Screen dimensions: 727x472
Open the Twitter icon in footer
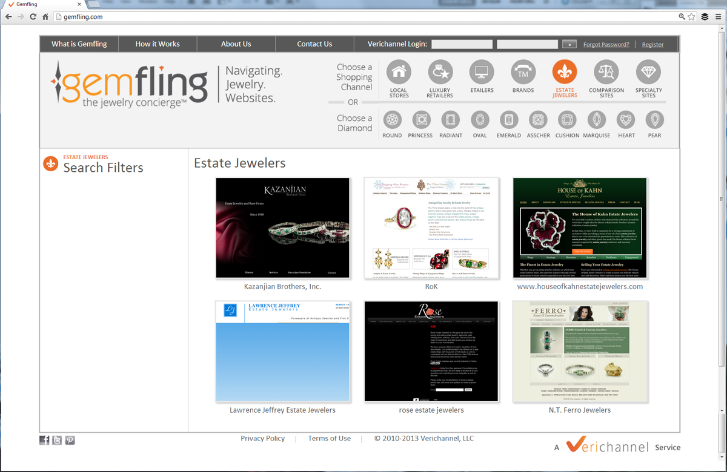point(57,440)
